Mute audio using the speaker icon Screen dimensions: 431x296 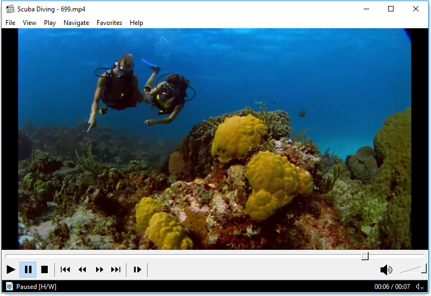(x=386, y=270)
